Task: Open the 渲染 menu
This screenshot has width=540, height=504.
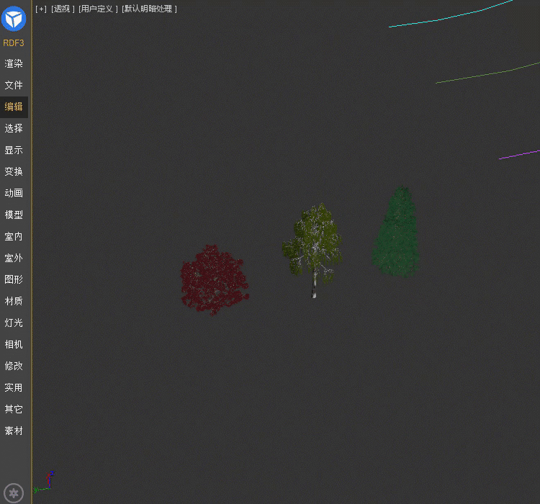Action: 14,64
